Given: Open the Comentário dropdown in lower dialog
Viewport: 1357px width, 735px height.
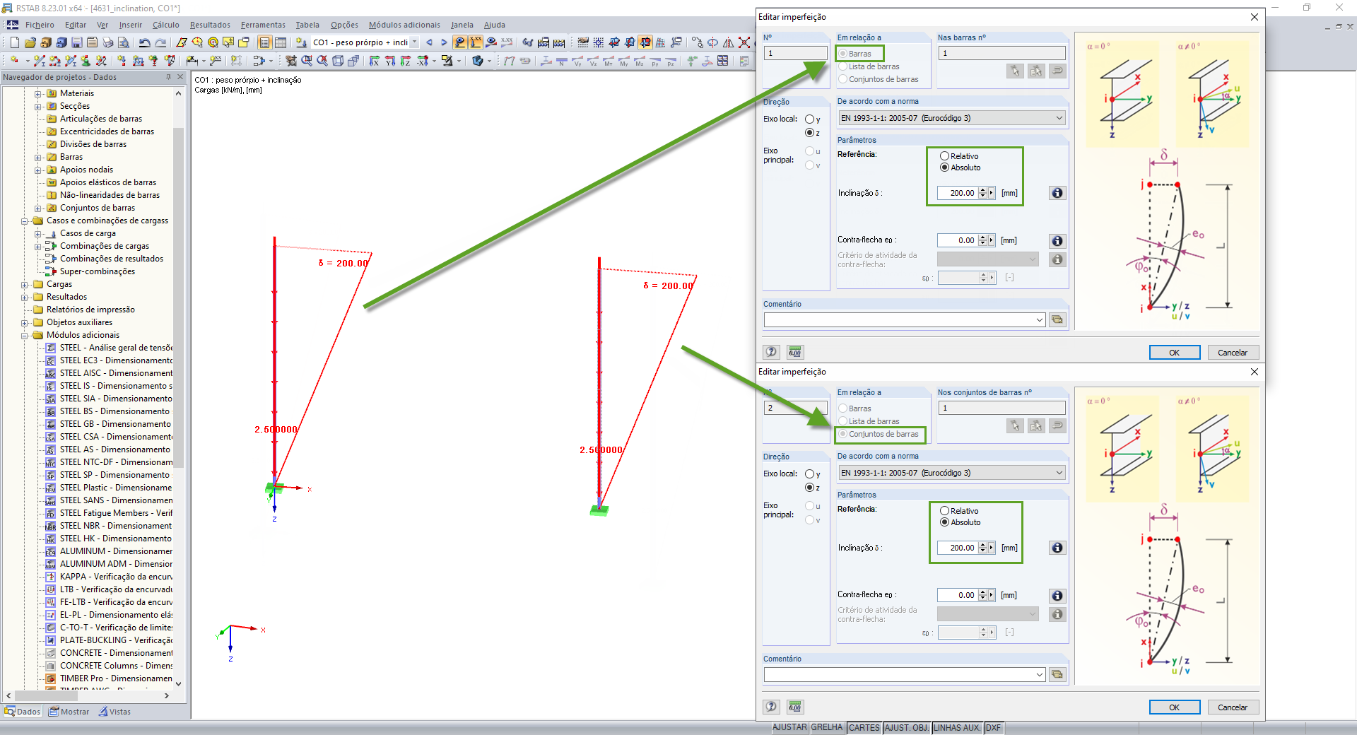Looking at the screenshot, I should [1040, 675].
